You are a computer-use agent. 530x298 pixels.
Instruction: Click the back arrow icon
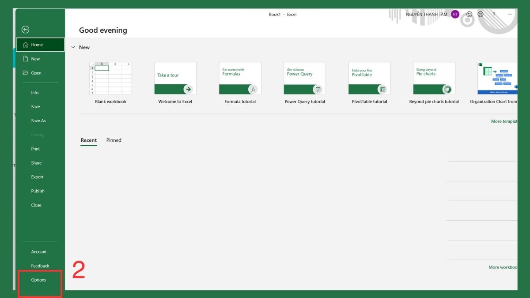click(x=25, y=30)
